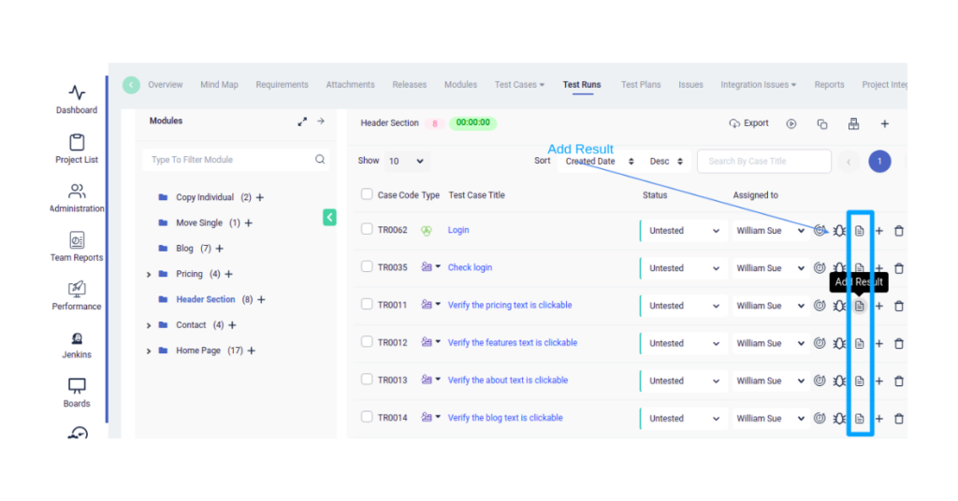Click page 1 pagination button
958x501 pixels.
coord(879,162)
